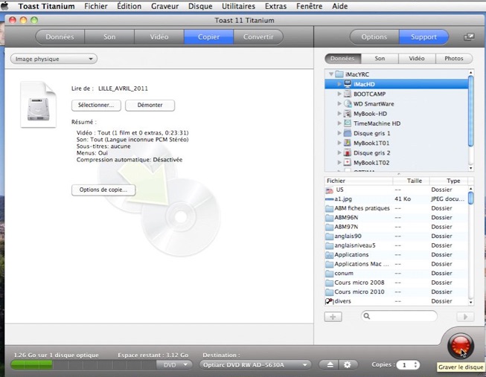This screenshot has height=377, width=486.
Task: Click the Disque gris 1 drive icon
Action: point(348,133)
